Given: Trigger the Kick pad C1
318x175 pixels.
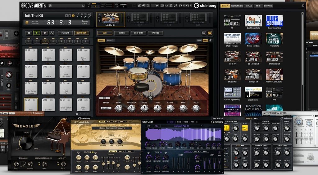Looking at the screenshot, I should pyautogui.click(x=31, y=105).
